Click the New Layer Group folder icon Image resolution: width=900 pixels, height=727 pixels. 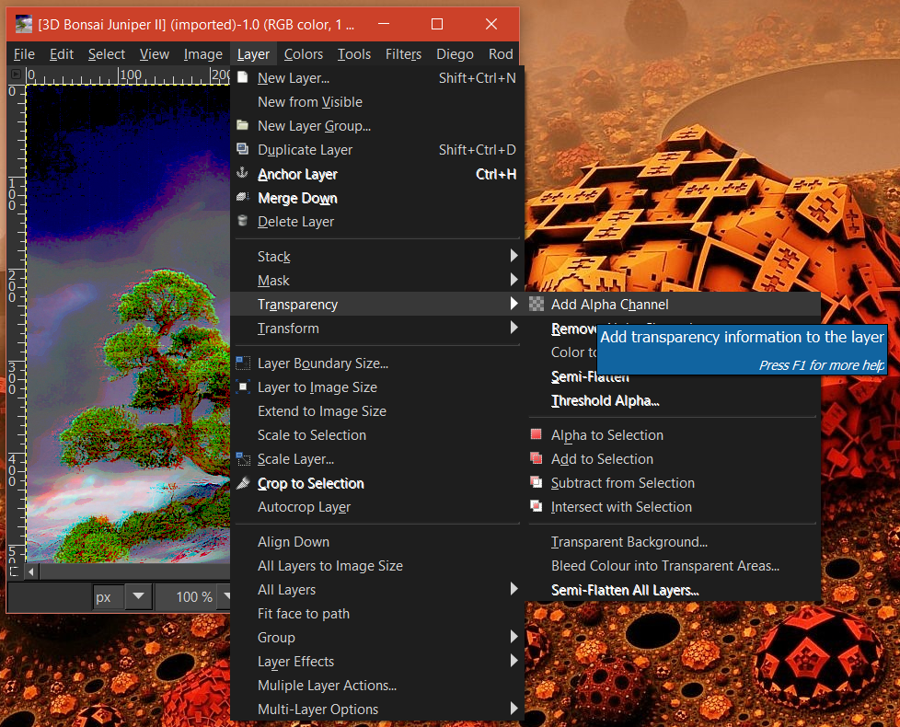[243, 125]
